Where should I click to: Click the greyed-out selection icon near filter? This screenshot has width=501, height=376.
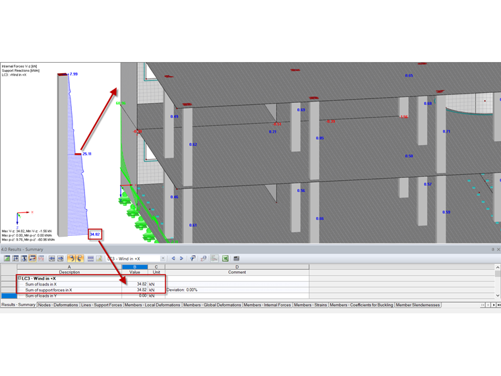tap(204, 259)
